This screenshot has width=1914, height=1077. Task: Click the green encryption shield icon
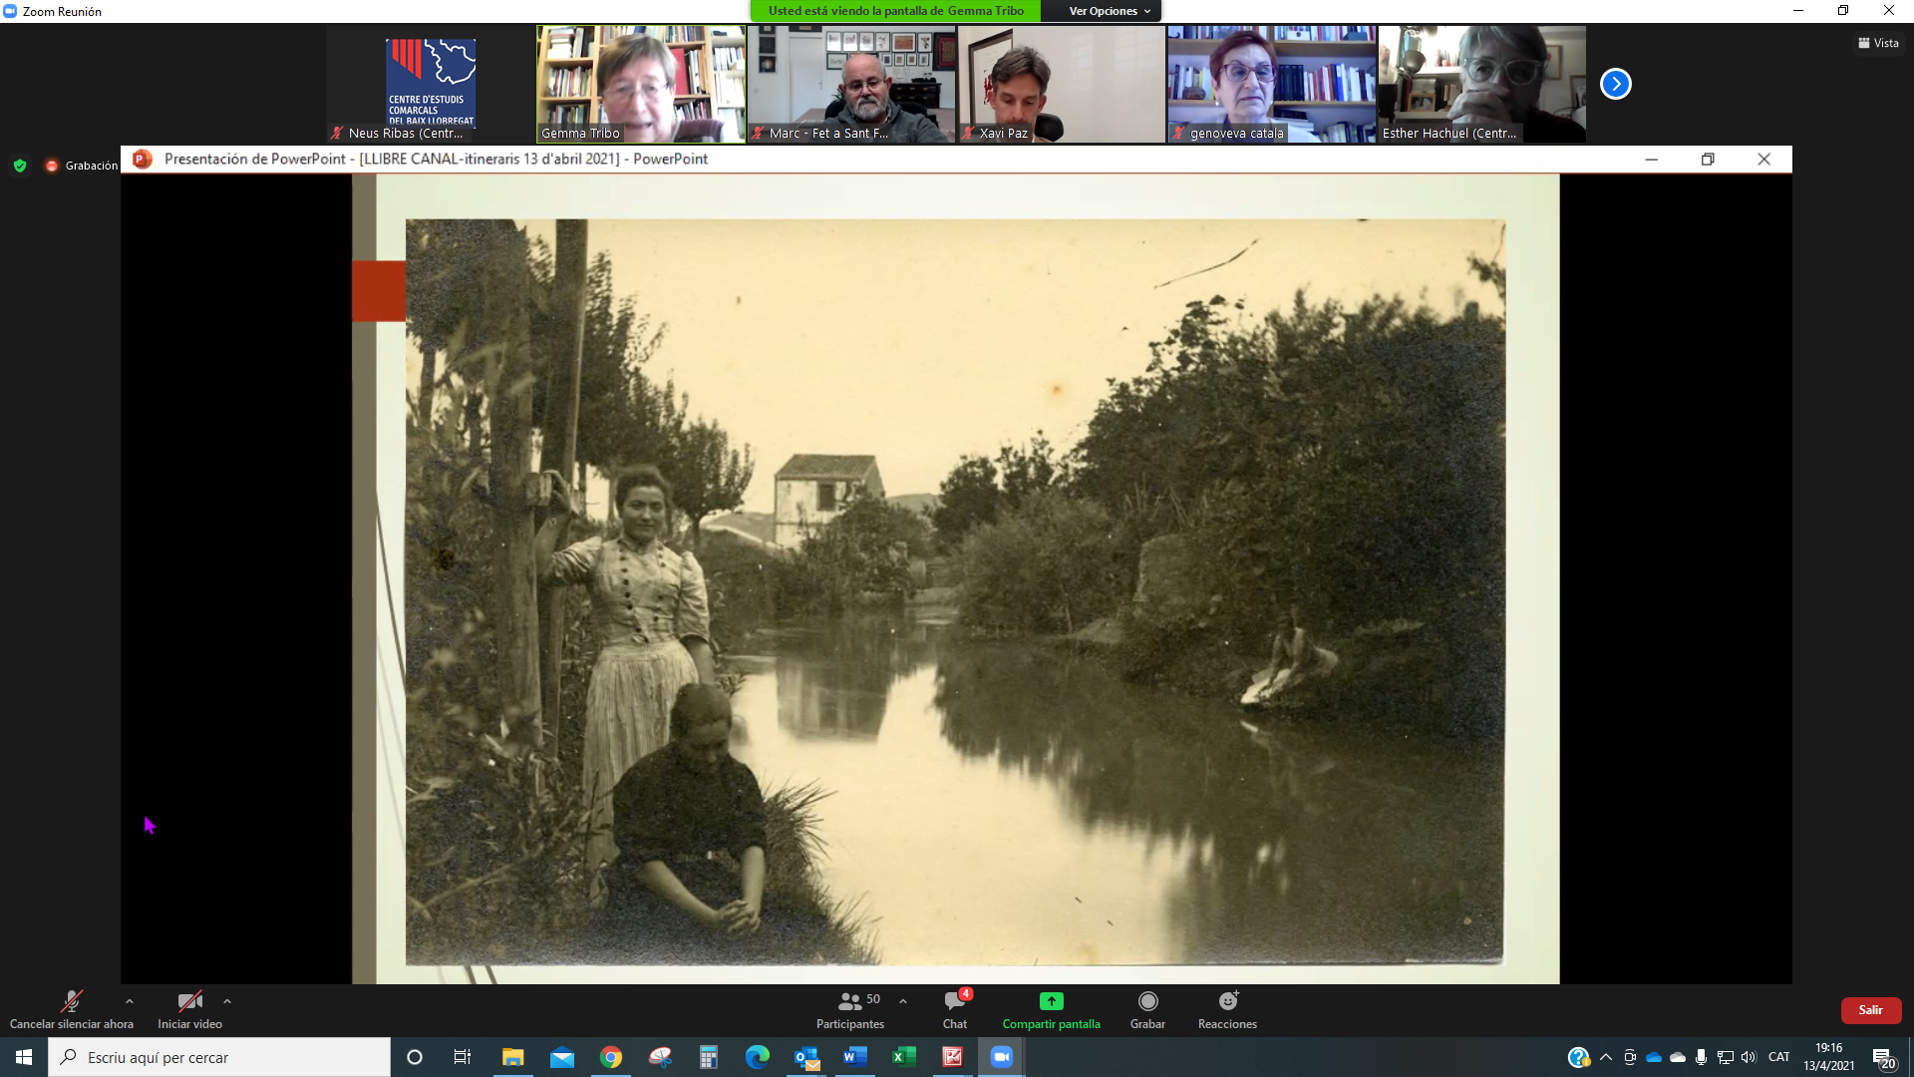pyautogui.click(x=20, y=166)
